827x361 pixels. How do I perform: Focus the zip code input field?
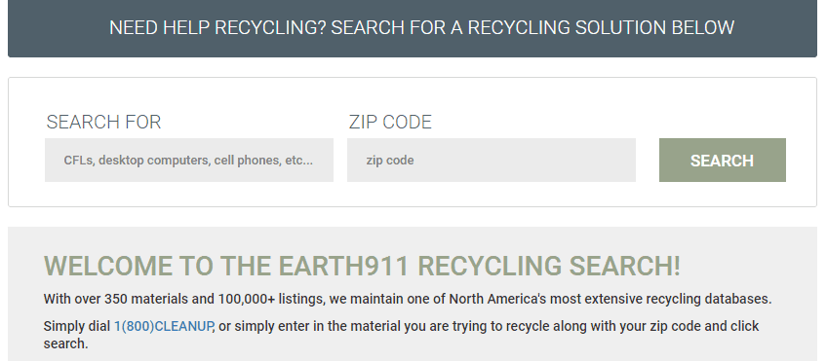(492, 160)
